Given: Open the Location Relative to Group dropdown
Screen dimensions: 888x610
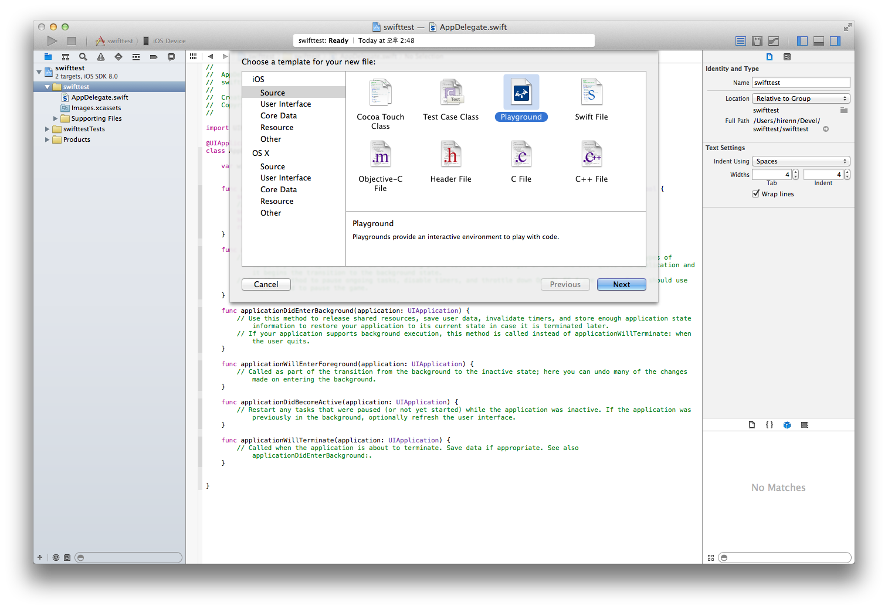Looking at the screenshot, I should 801,98.
